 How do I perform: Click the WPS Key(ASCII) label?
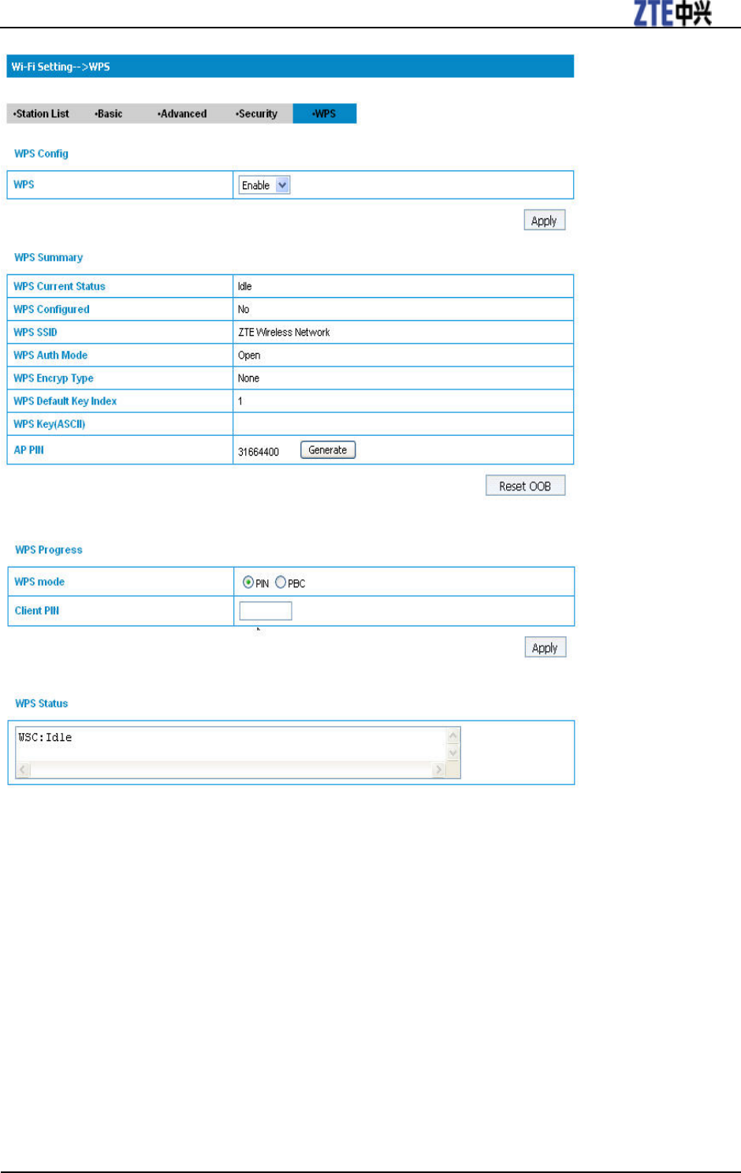(x=49, y=424)
